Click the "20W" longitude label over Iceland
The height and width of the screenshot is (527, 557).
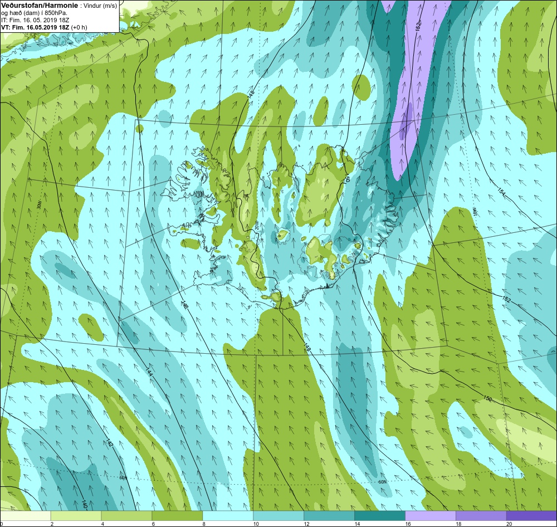(256, 226)
